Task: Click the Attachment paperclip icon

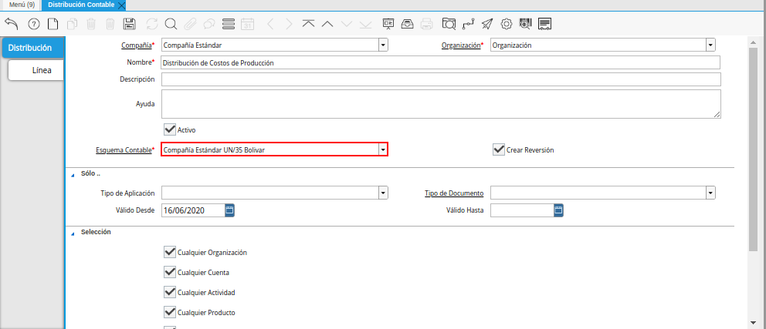Action: 190,23
